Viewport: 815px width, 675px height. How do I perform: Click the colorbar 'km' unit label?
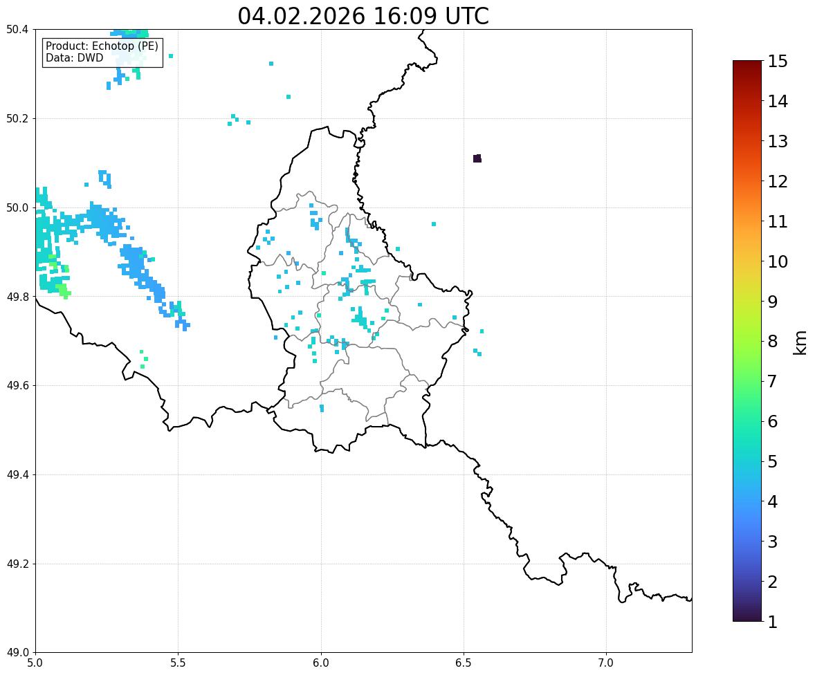[x=800, y=342]
